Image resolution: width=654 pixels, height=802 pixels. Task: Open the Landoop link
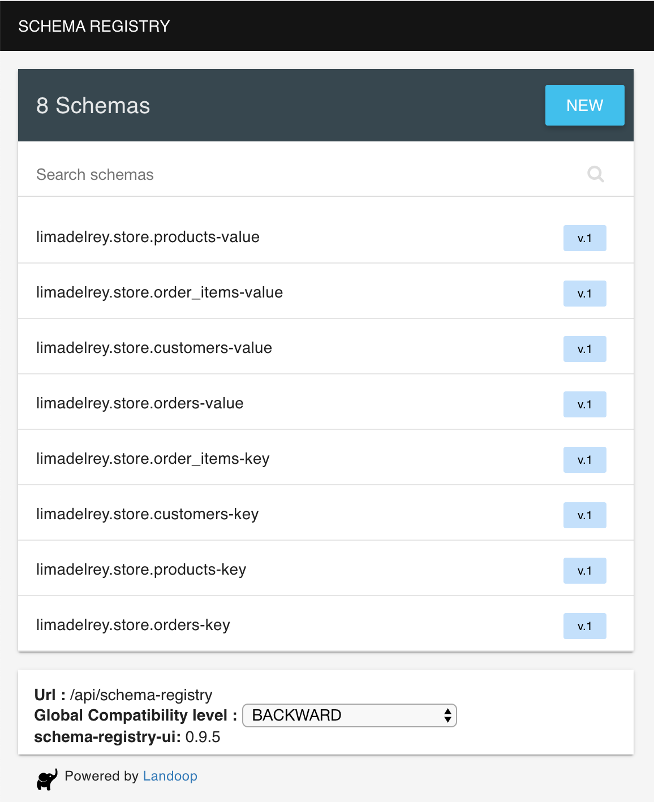(170, 776)
